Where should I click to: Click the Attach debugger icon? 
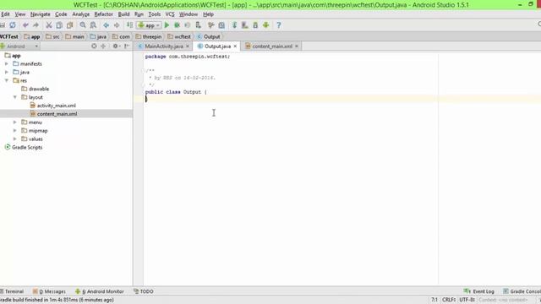(x=198, y=25)
